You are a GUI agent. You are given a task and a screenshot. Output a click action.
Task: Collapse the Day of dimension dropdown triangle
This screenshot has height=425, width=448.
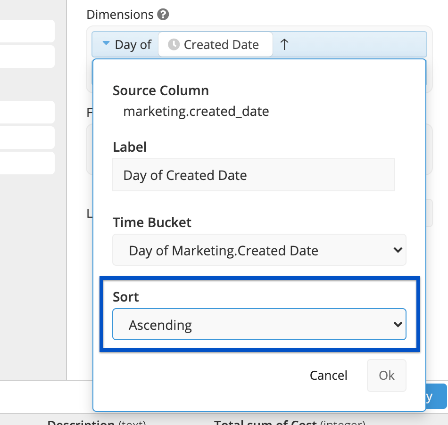click(x=106, y=43)
